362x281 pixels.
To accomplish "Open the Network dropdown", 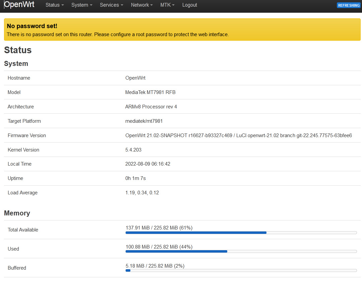I will (141, 5).
